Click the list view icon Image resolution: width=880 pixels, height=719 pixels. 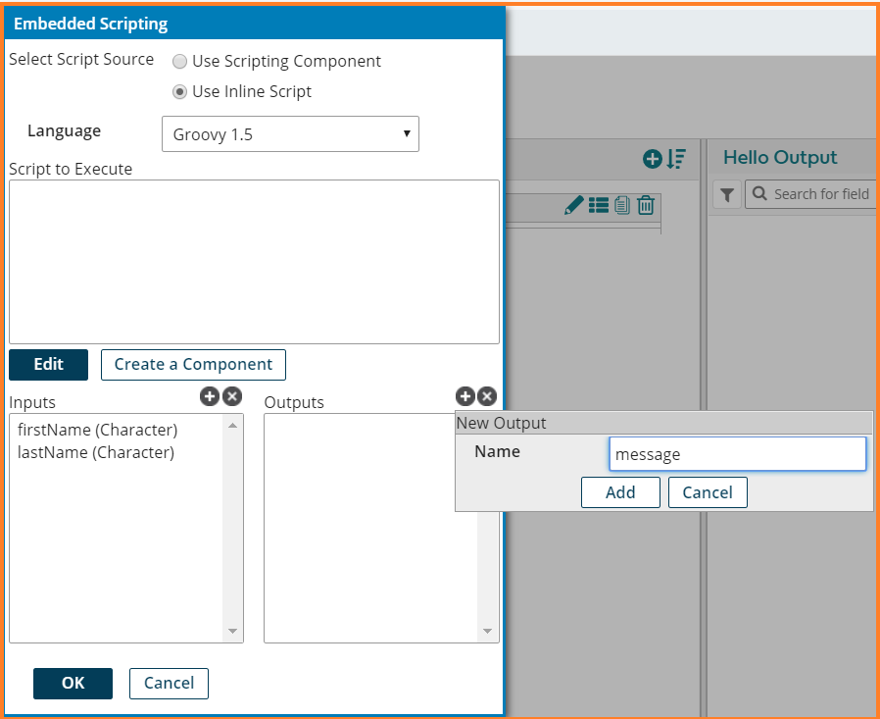click(x=599, y=205)
